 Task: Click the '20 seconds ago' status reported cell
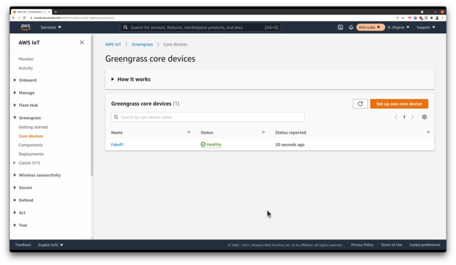click(290, 145)
